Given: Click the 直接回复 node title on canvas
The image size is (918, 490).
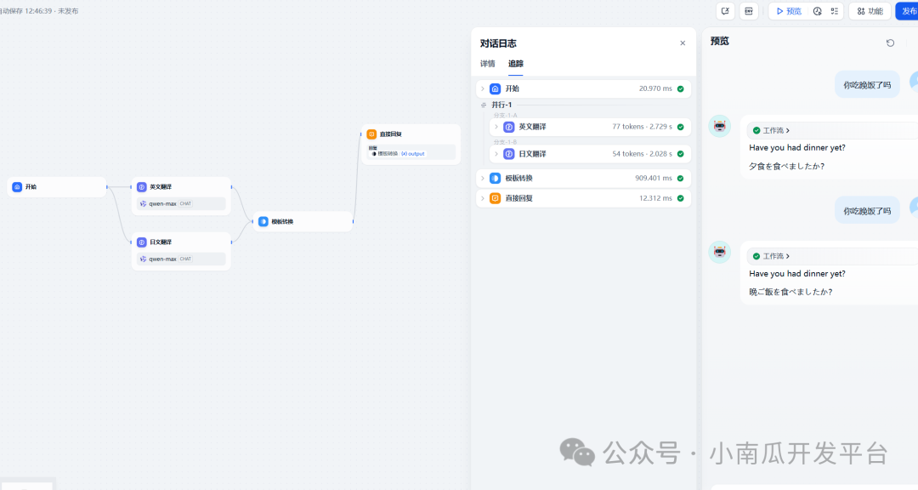Looking at the screenshot, I should pos(390,134).
